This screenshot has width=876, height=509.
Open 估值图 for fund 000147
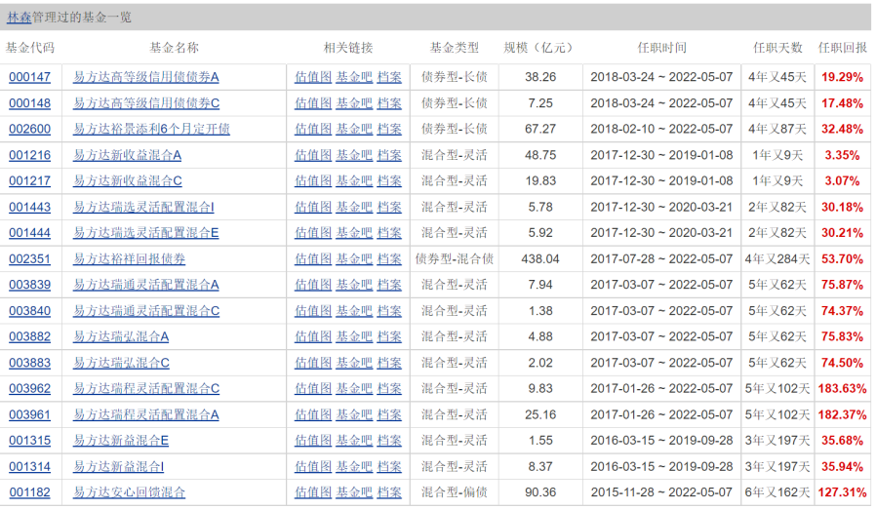[313, 77]
